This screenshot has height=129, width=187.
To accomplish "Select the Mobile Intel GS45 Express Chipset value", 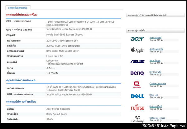I will click(x=65, y=34).
